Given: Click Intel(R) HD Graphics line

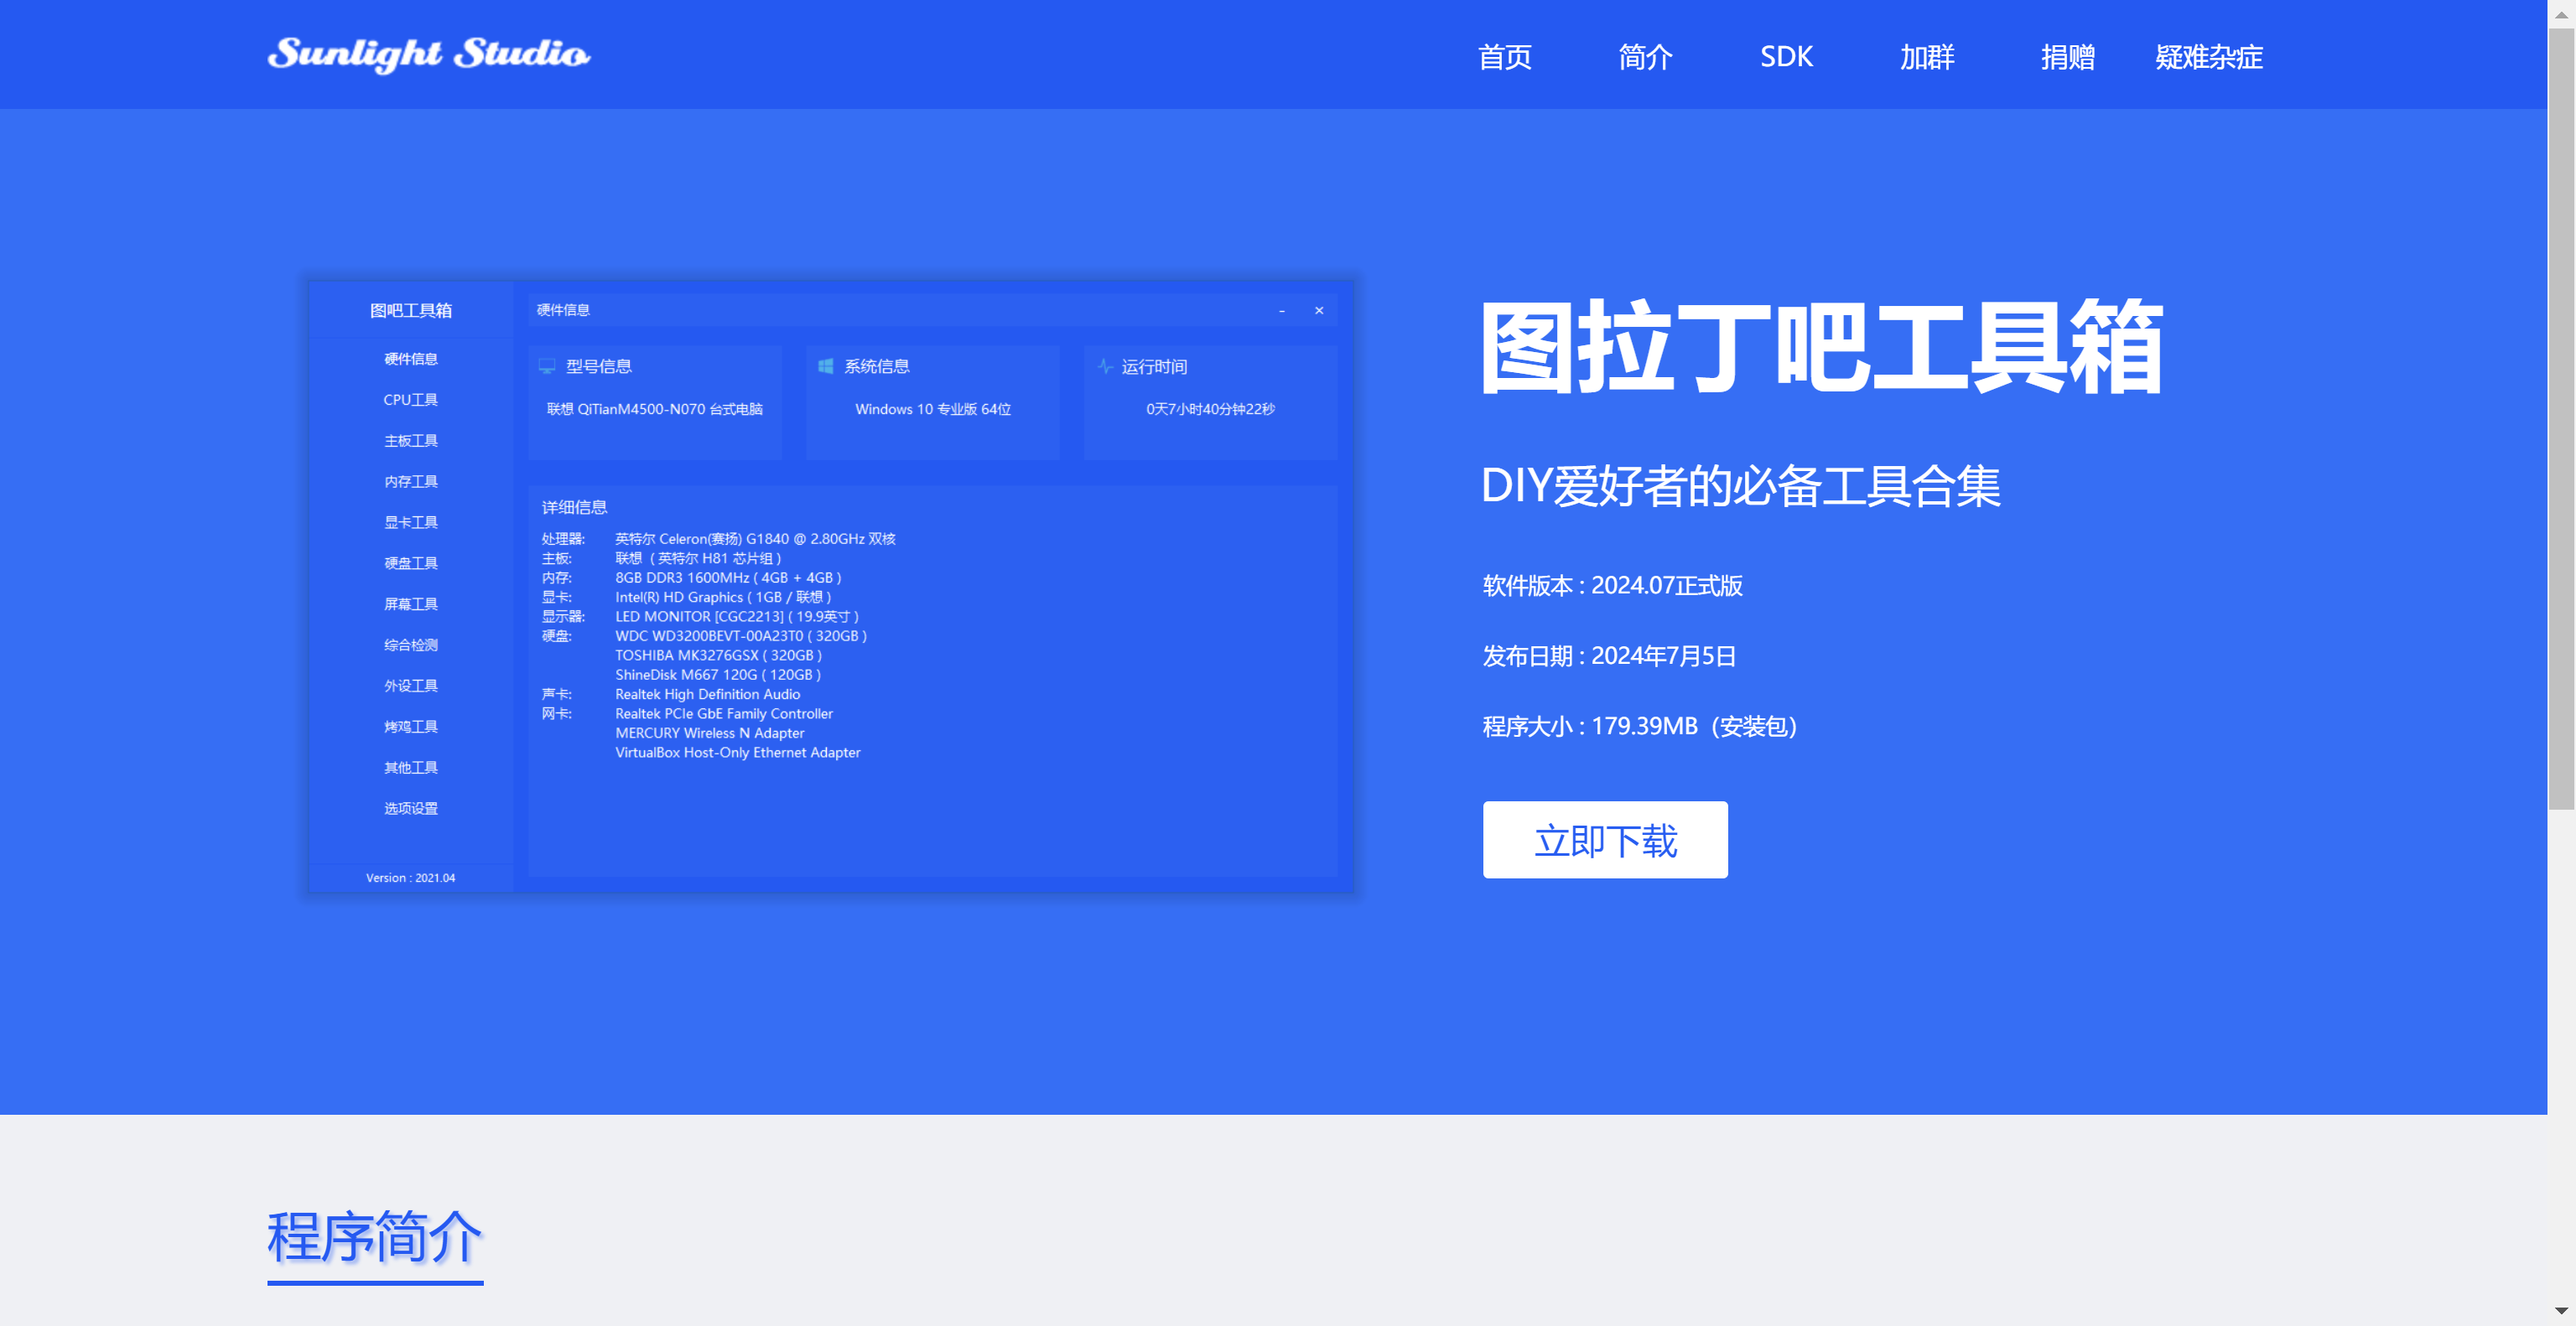Looking at the screenshot, I should click(723, 598).
